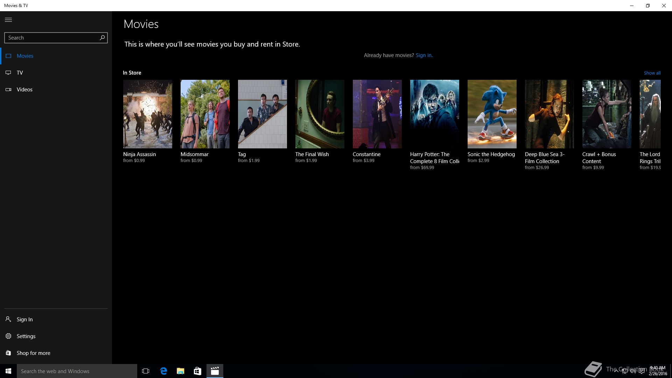Open Microsoft Edge from the taskbar
672x378 pixels.
click(163, 371)
